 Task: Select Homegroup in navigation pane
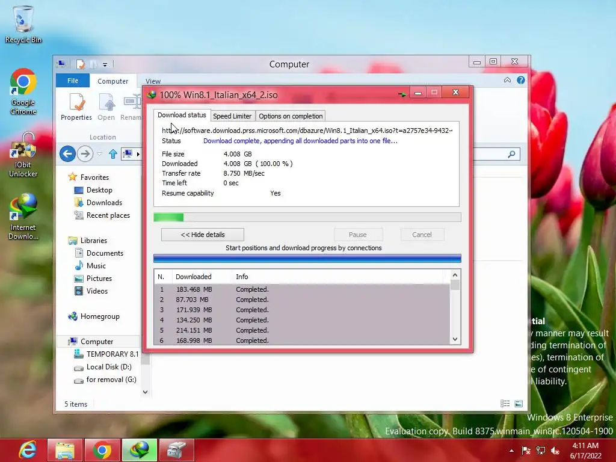(100, 316)
